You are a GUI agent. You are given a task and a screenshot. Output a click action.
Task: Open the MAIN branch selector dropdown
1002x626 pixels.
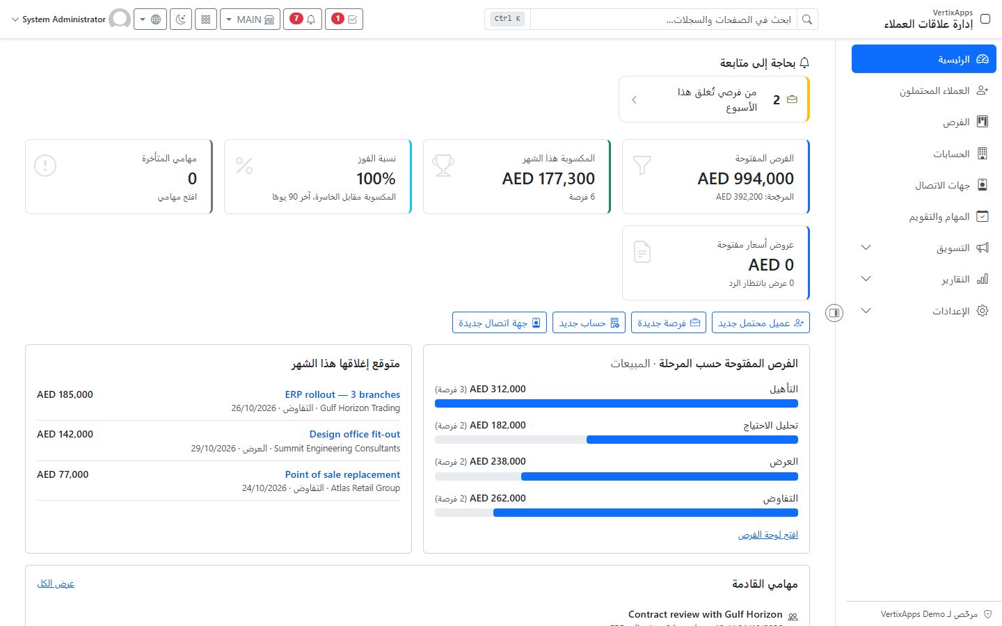(x=250, y=19)
